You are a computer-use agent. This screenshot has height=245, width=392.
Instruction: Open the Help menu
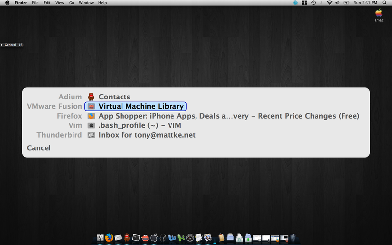[x=102, y=3]
